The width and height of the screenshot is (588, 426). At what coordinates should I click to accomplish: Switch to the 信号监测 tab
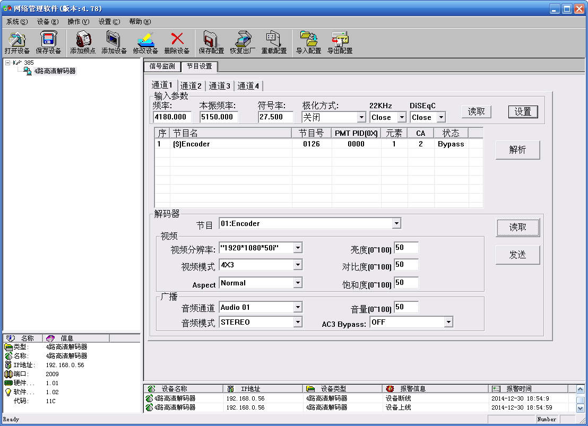point(162,66)
